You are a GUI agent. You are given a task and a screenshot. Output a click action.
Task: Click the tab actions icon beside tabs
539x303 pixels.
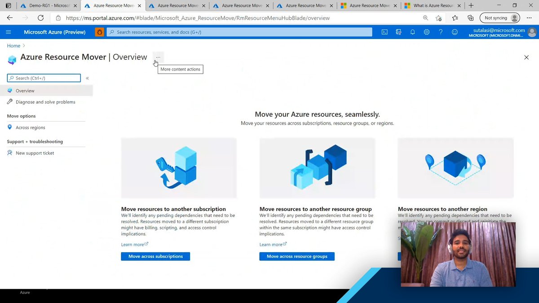(x=8, y=6)
